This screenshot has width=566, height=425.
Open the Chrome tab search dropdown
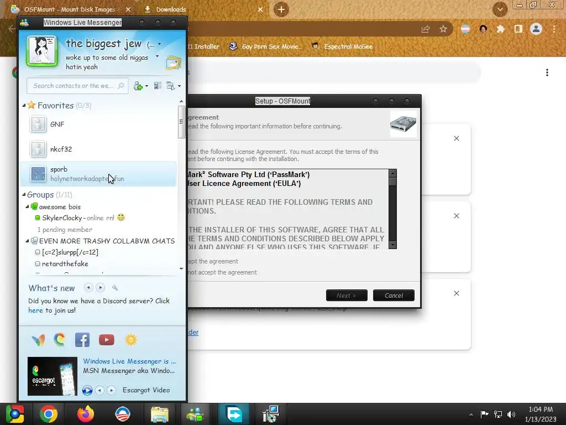click(500, 9)
